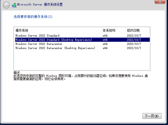Viewport: 168px width, 125px height.
Task: Click the 2022/10/7 date of the Standard core row
Action: pos(134,36)
